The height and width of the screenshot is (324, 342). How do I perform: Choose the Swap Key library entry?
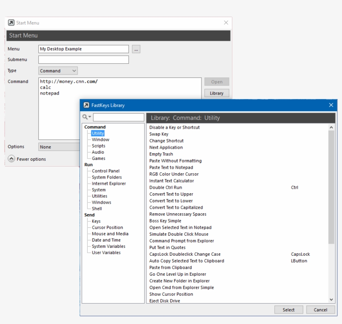coord(159,134)
